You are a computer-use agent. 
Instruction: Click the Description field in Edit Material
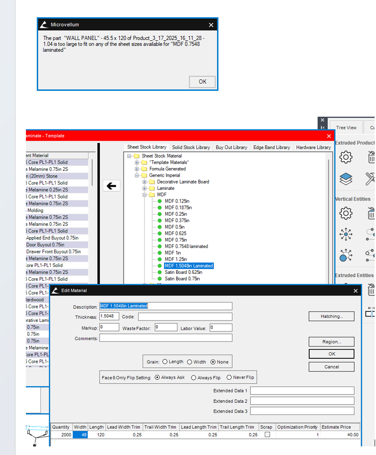(x=166, y=306)
